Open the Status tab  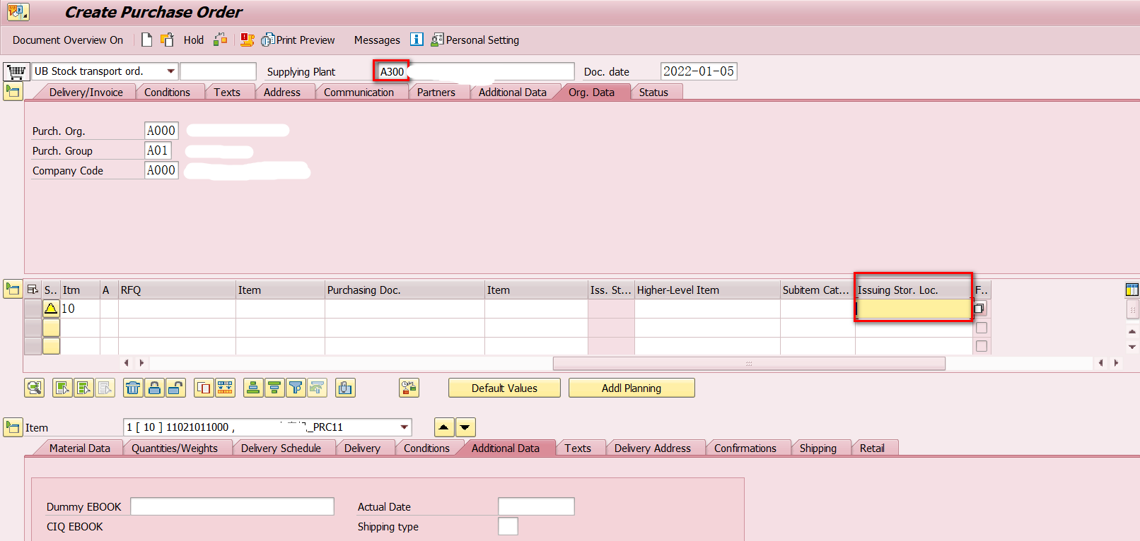(653, 93)
